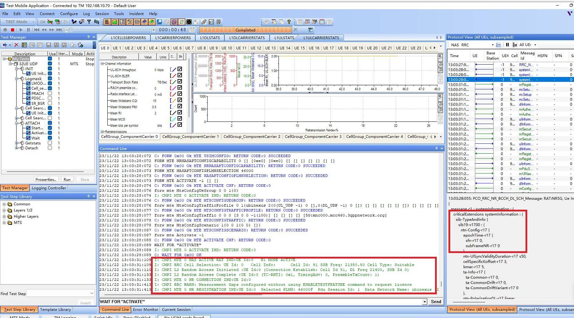Toggle Use checkbox for PRACH step
The height and width of the screenshot is (318, 574).
click(50, 93)
